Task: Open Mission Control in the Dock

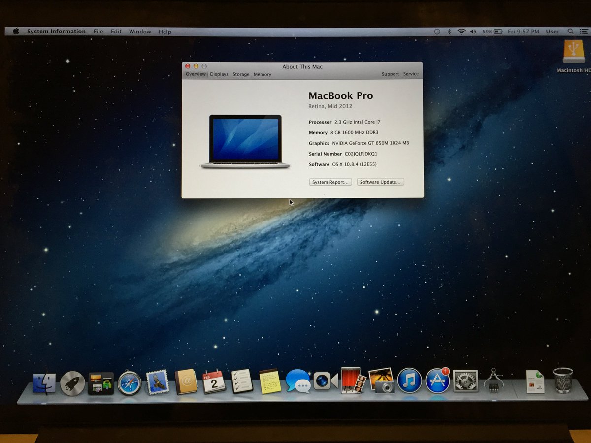Action: pos(101,383)
